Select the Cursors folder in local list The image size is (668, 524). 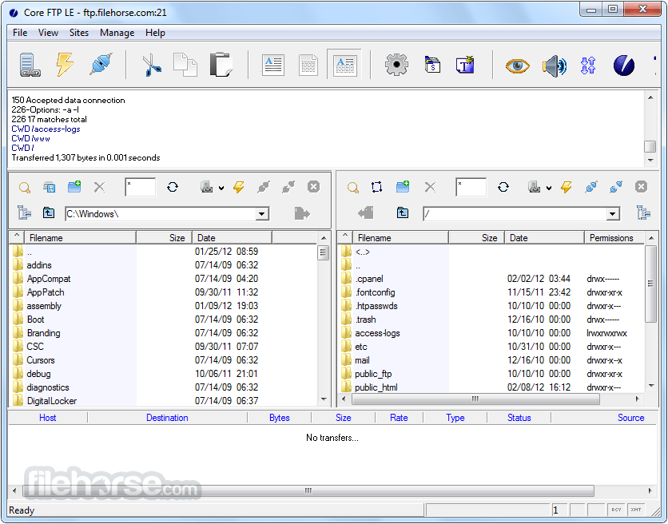click(x=41, y=360)
